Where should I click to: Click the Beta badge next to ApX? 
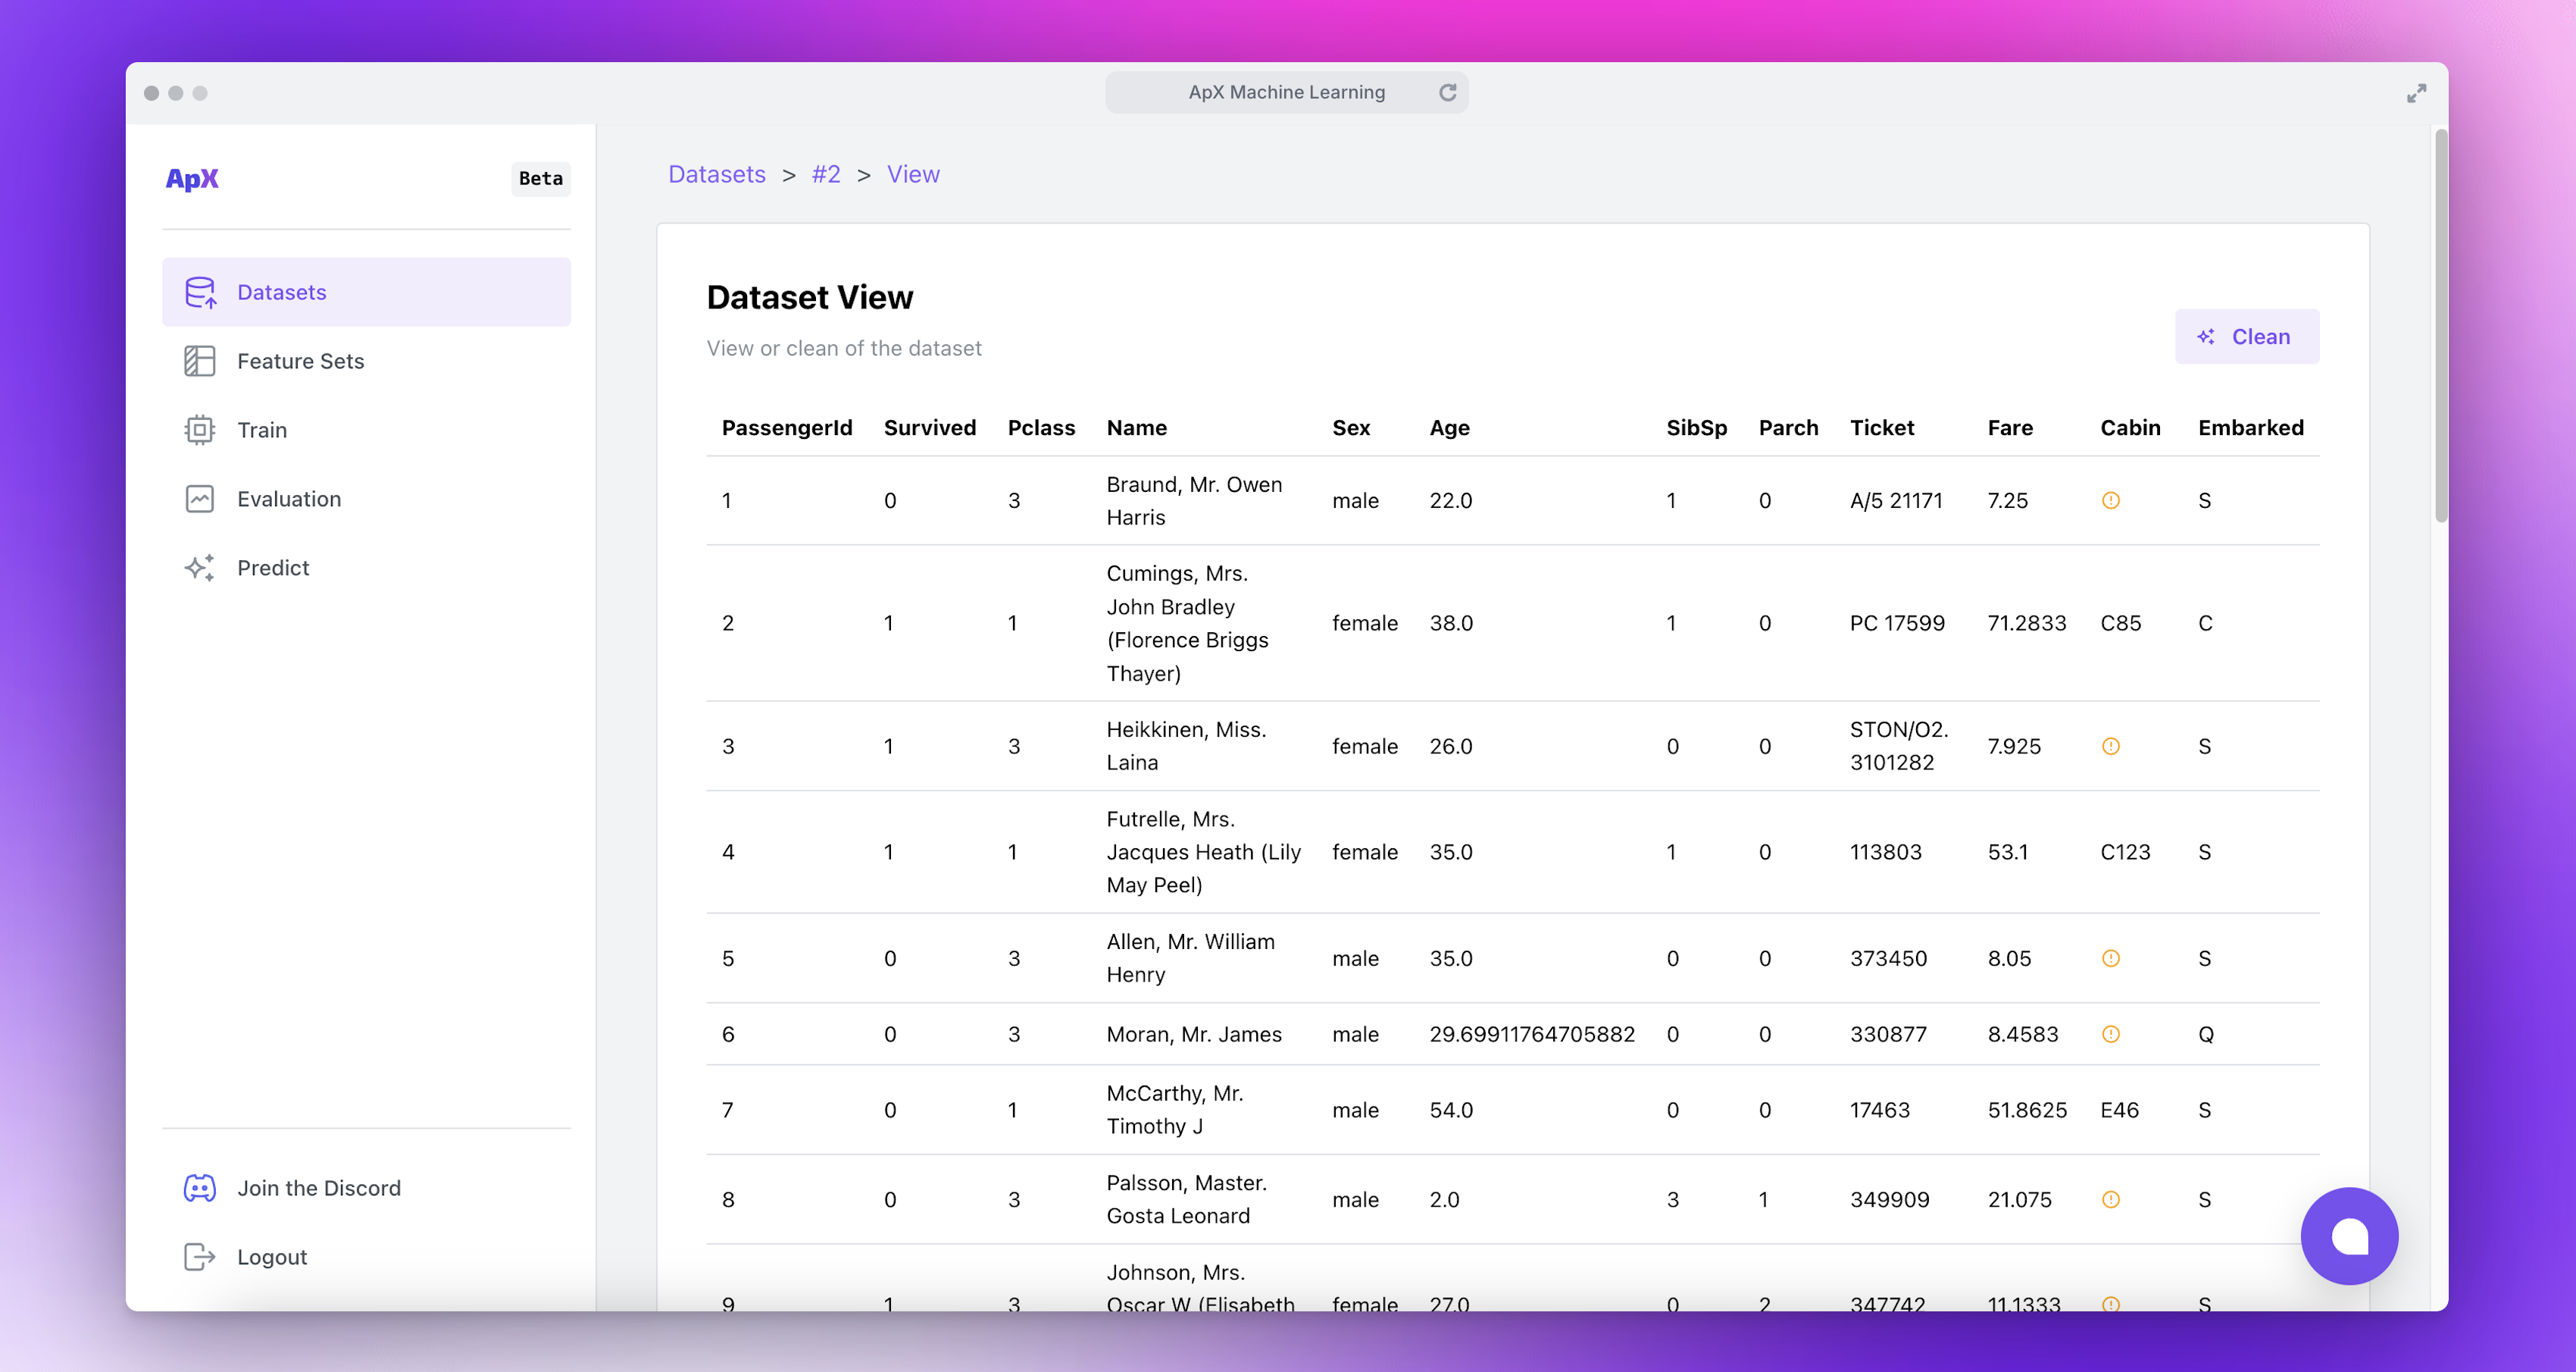540,178
